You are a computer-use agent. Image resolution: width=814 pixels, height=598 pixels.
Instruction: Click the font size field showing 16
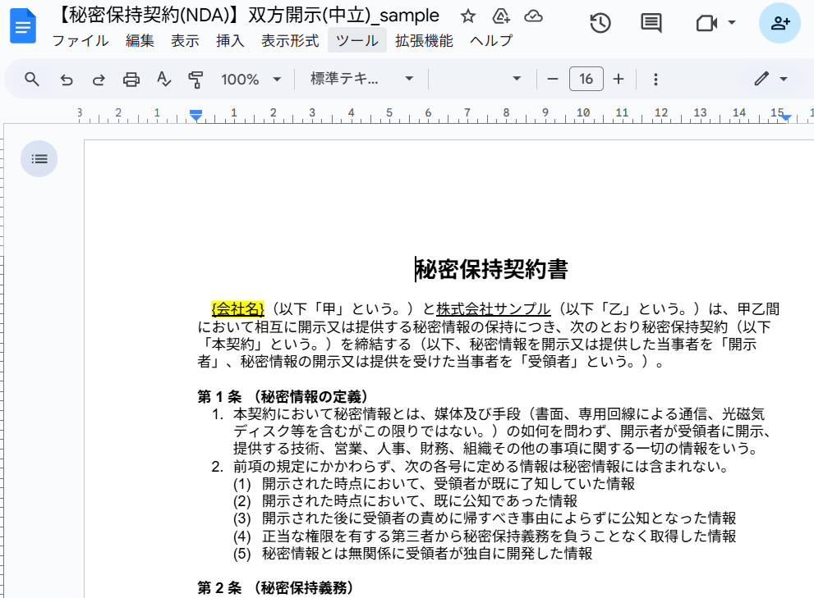coord(586,80)
